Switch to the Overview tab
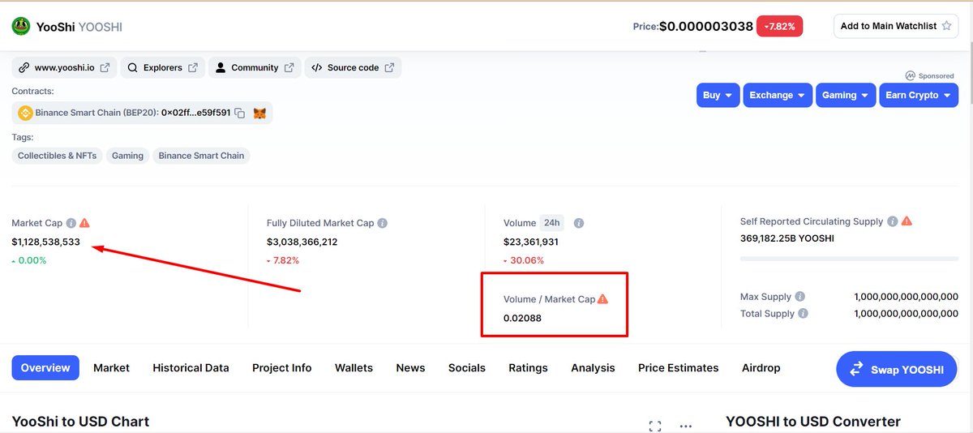The image size is (973, 433). coord(45,368)
